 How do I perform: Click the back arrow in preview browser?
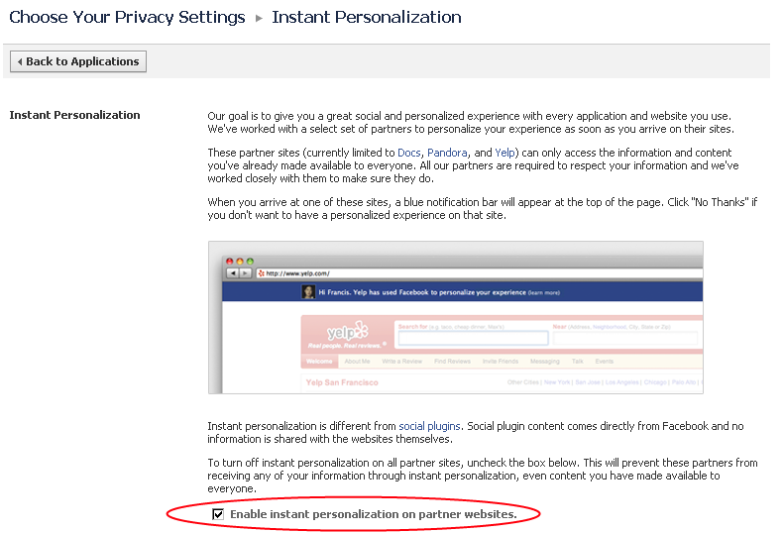point(232,273)
